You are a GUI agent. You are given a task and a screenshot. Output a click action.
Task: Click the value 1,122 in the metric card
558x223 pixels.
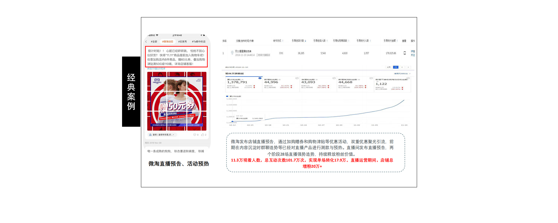pyautogui.click(x=381, y=84)
